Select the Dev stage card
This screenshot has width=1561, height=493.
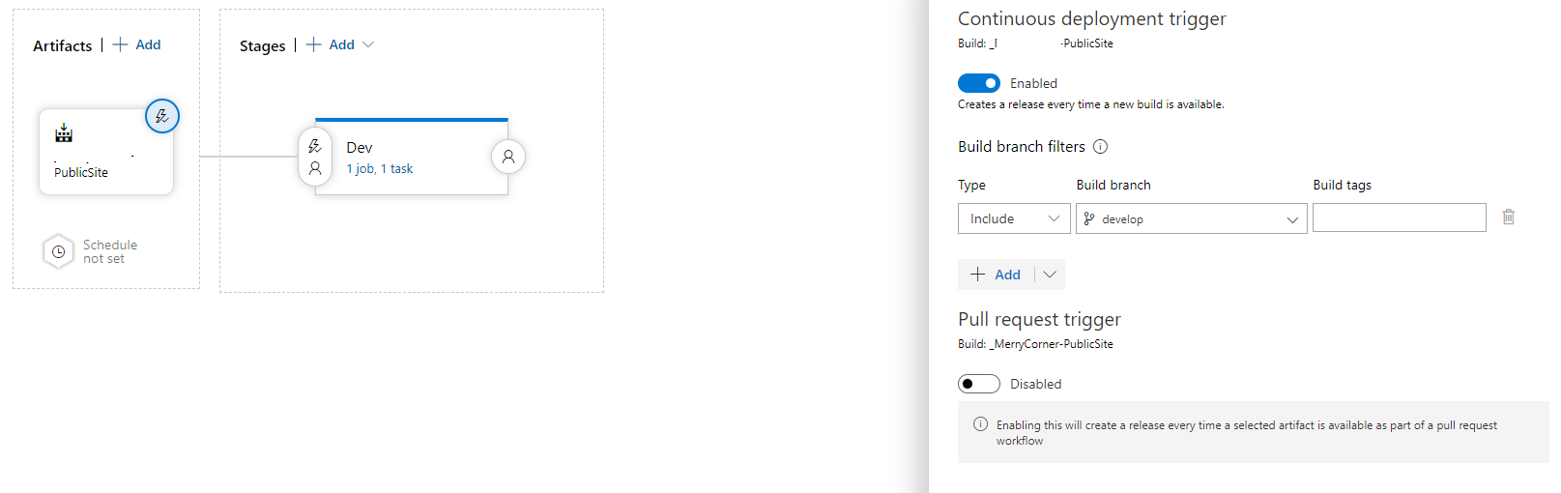pos(412,157)
